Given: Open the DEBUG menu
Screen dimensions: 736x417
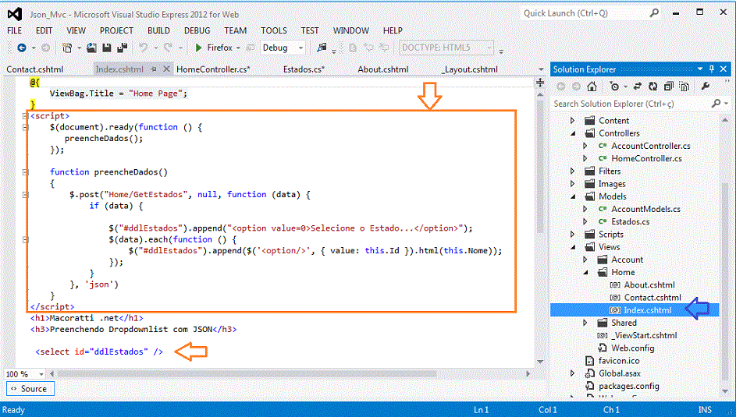Looking at the screenshot, I should pos(197,30).
